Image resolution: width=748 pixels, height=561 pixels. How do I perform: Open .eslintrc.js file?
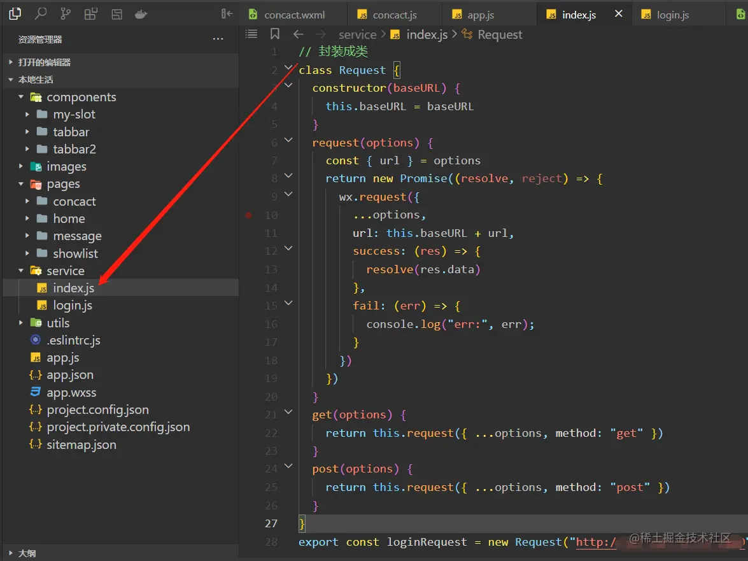[x=119, y=340]
